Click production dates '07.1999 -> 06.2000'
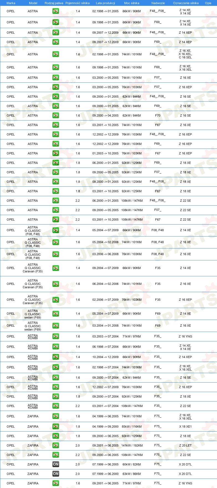The height and width of the screenshot is (488, 217). pos(105,474)
